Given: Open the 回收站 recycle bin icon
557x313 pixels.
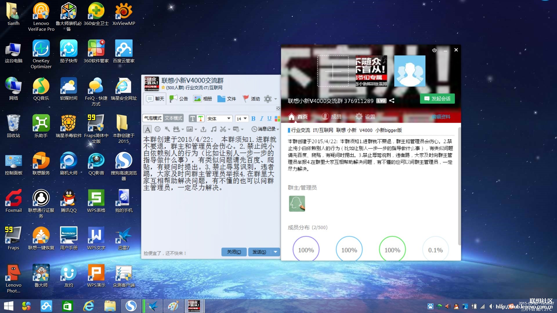Looking at the screenshot, I should point(14,126).
